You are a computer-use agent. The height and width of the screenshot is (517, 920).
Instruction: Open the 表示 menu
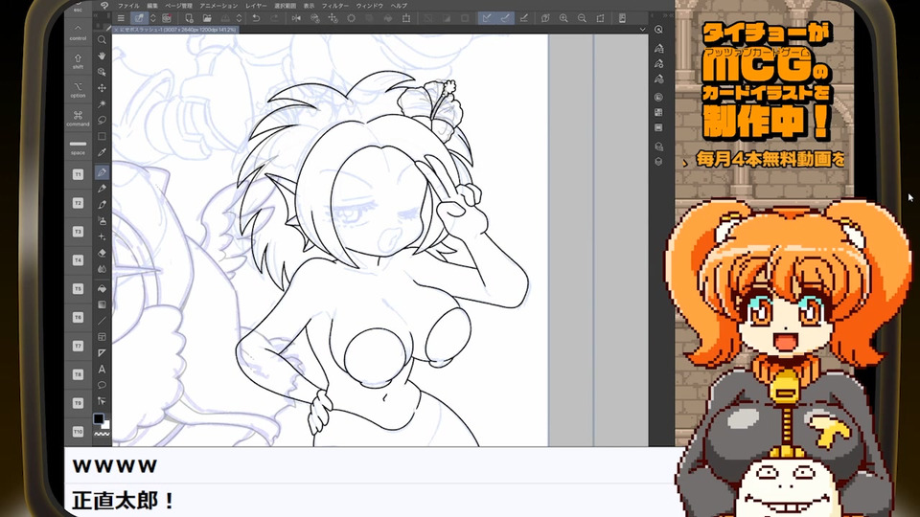click(309, 6)
